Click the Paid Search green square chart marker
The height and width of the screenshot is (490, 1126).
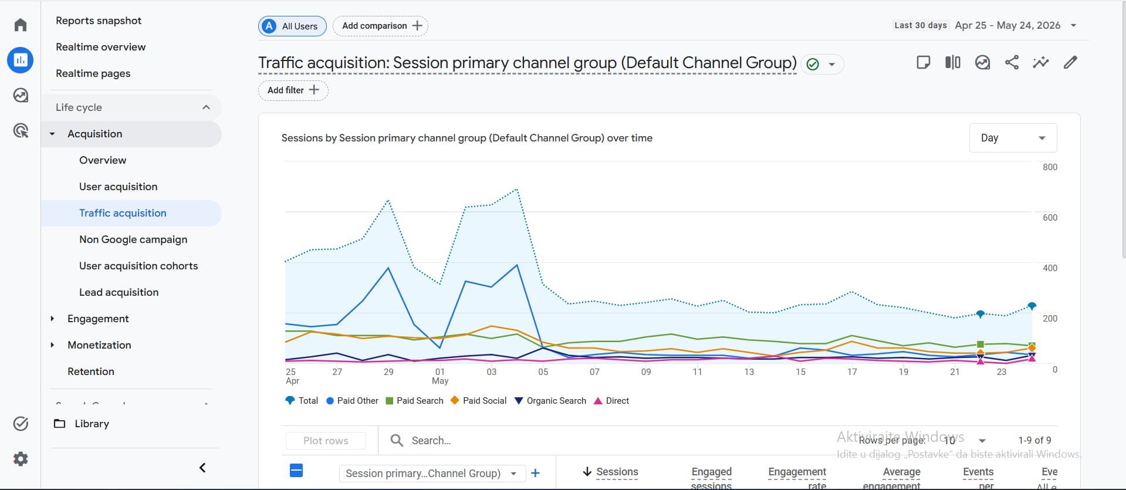point(980,344)
